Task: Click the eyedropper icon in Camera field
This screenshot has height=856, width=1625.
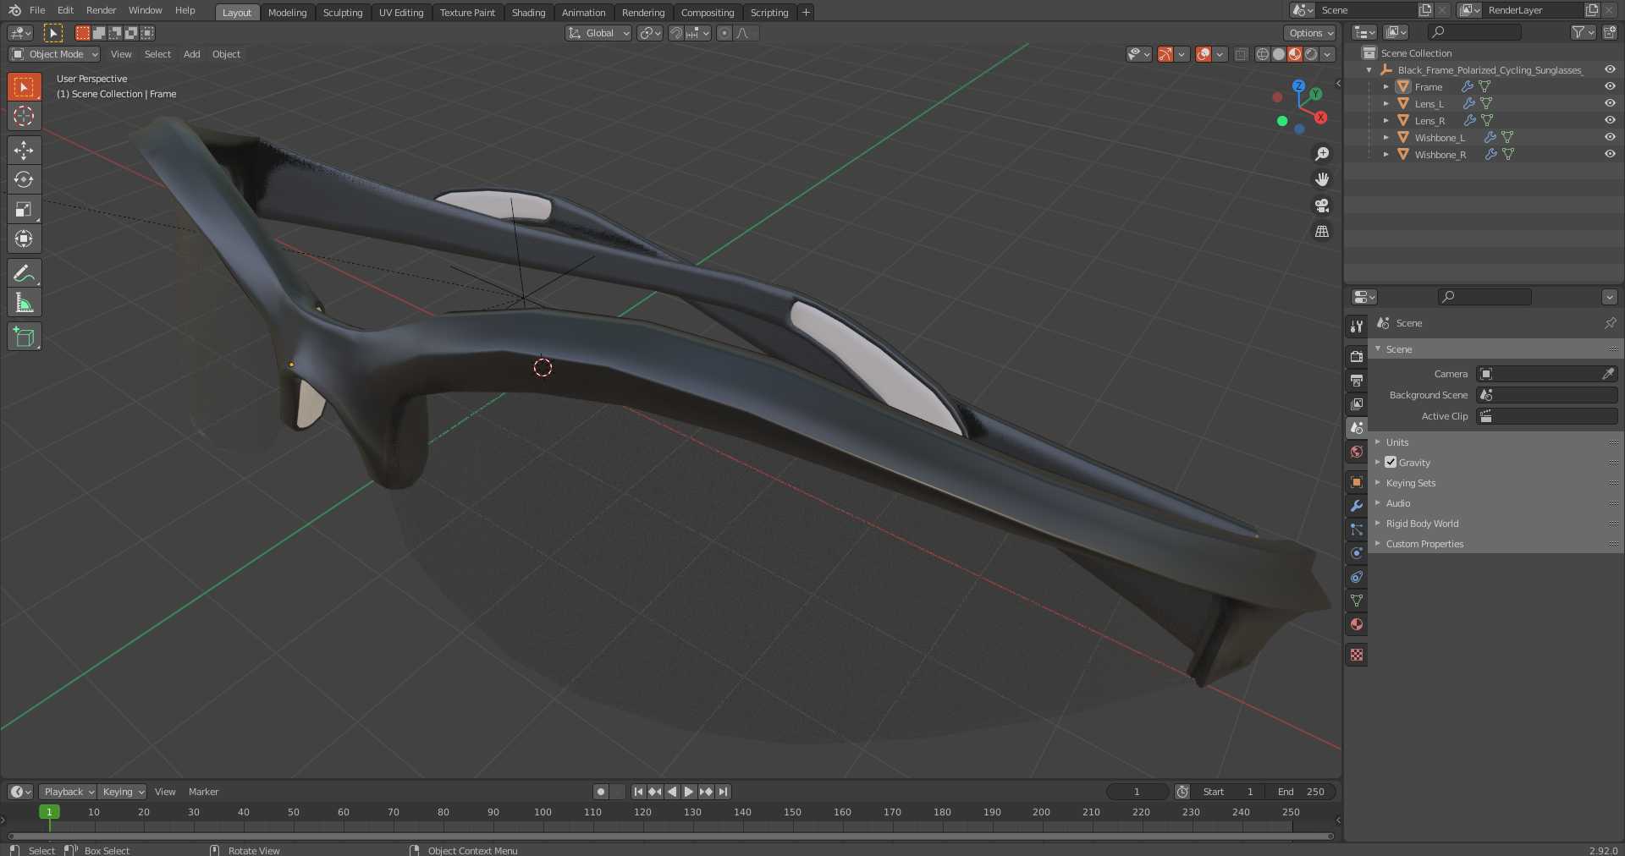Action: tap(1608, 373)
